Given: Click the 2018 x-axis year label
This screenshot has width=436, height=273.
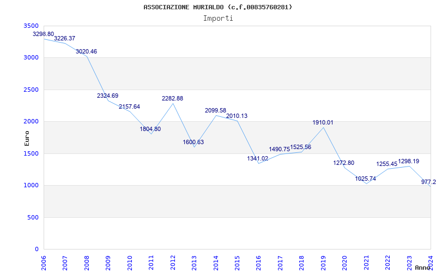Looking at the screenshot, I should (x=302, y=263).
